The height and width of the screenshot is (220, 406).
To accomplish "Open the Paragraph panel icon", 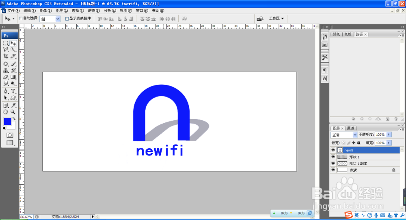I will (325, 70).
